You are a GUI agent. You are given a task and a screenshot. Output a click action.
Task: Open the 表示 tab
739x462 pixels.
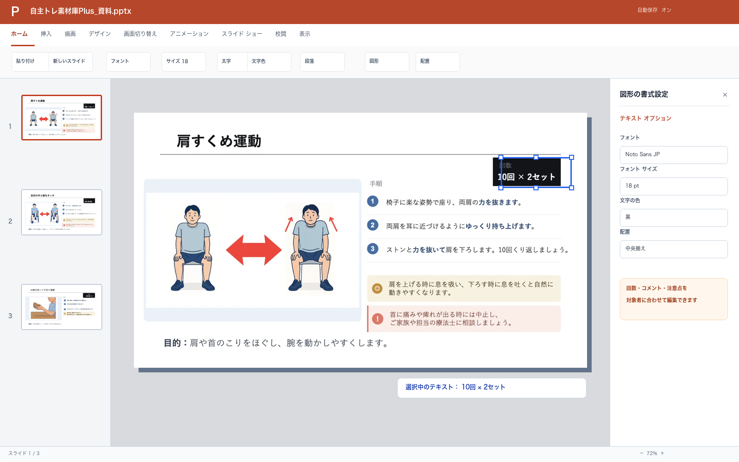coord(305,34)
